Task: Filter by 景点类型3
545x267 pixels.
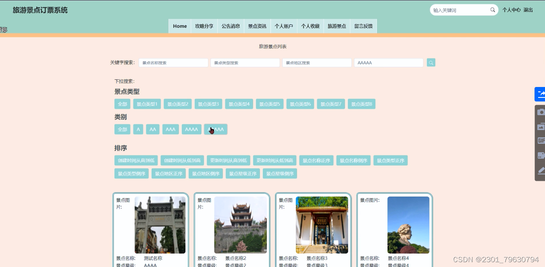Action: pos(208,104)
